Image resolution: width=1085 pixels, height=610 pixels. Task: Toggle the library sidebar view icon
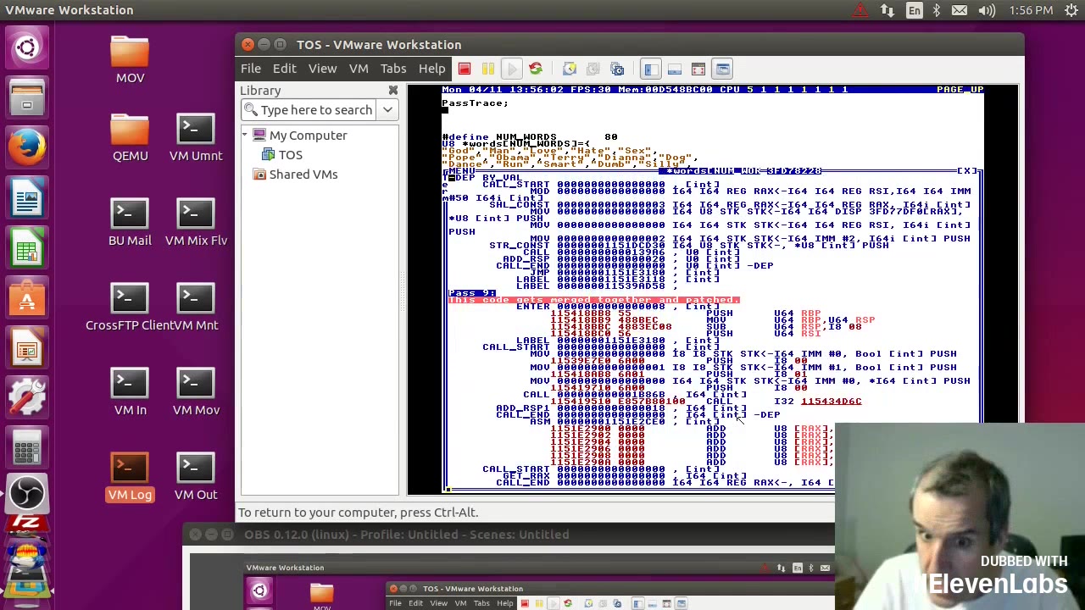pyautogui.click(x=651, y=69)
